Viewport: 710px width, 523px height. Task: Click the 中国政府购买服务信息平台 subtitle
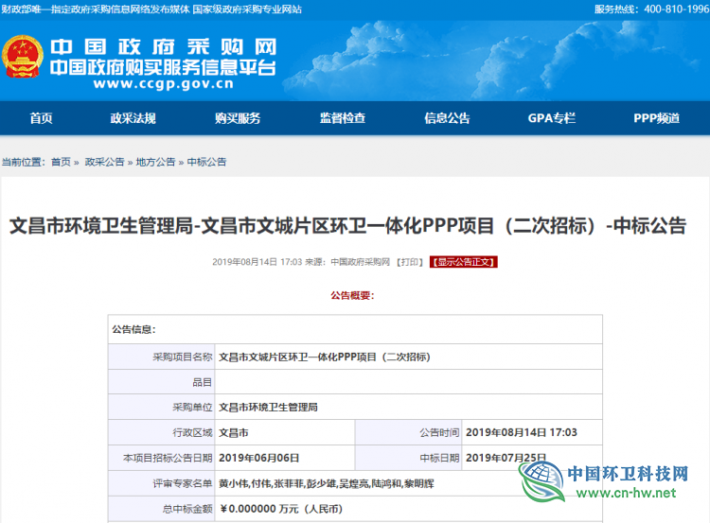click(163, 67)
